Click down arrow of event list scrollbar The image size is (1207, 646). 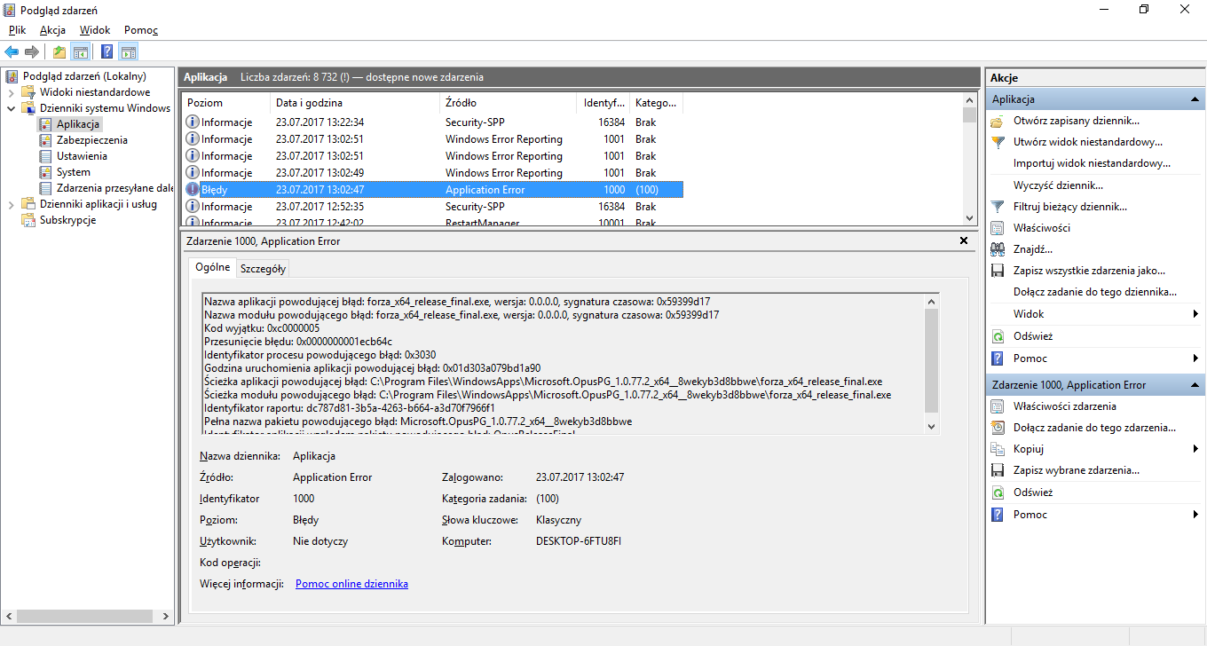click(969, 217)
